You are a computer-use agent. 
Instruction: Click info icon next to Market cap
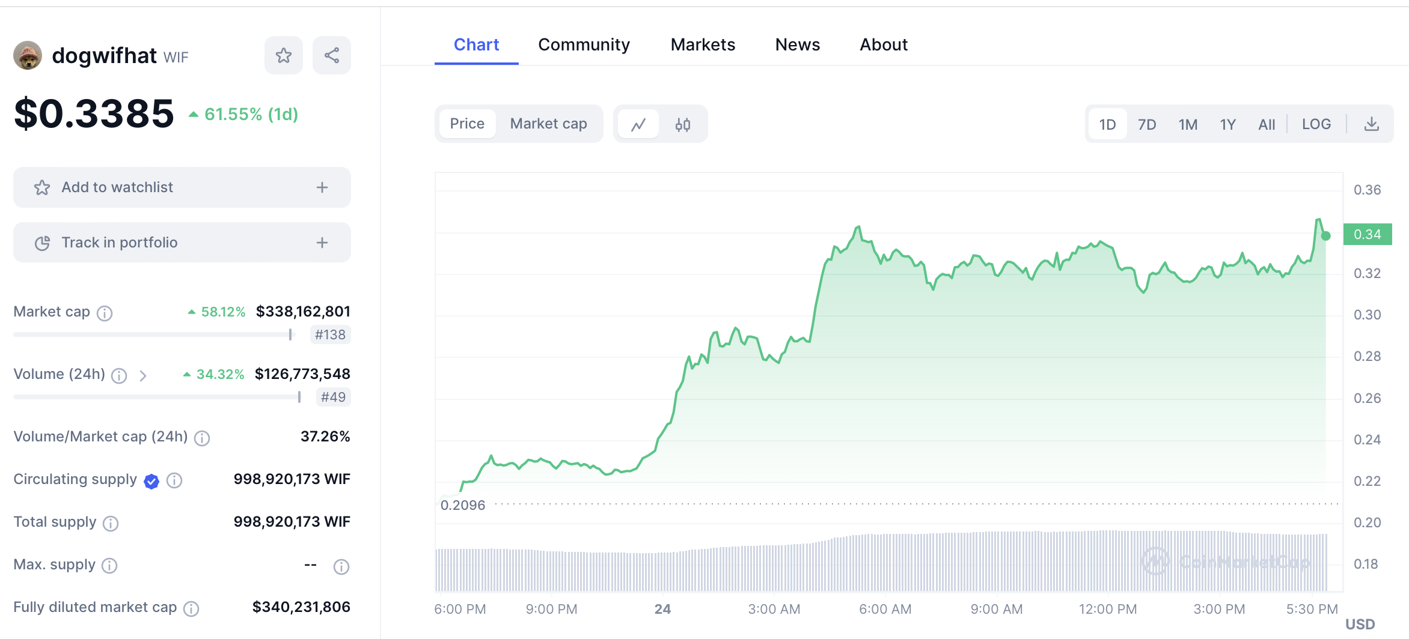[x=105, y=313]
